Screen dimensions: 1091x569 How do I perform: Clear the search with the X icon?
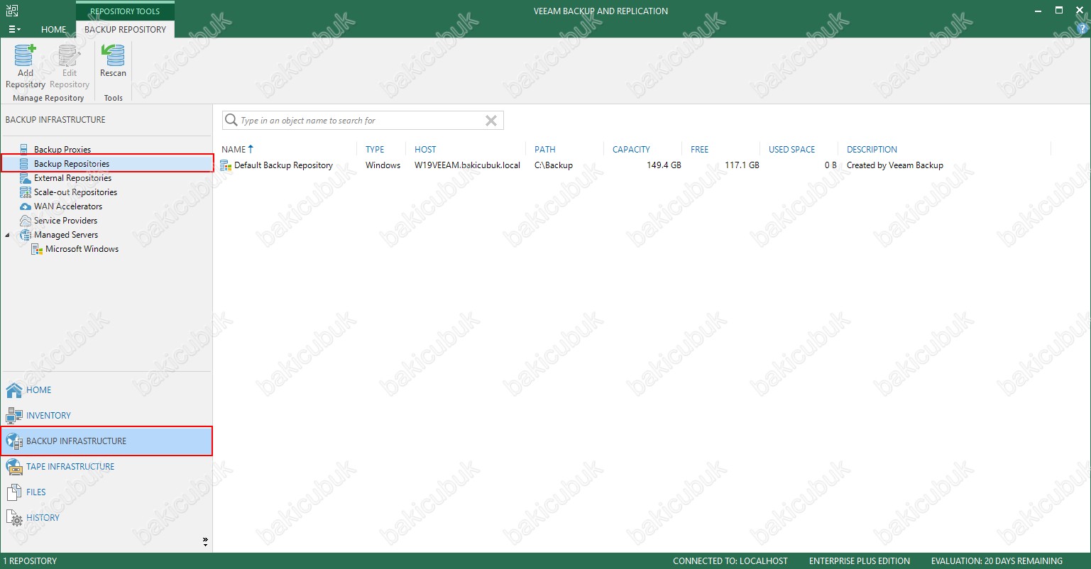tap(490, 121)
